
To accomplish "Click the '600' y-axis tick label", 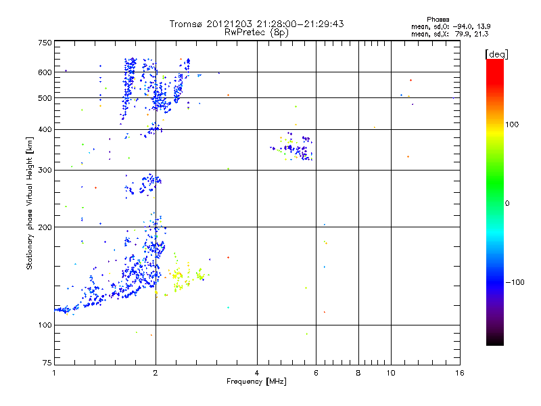I will pos(45,72).
